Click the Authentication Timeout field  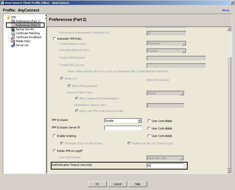165,166
